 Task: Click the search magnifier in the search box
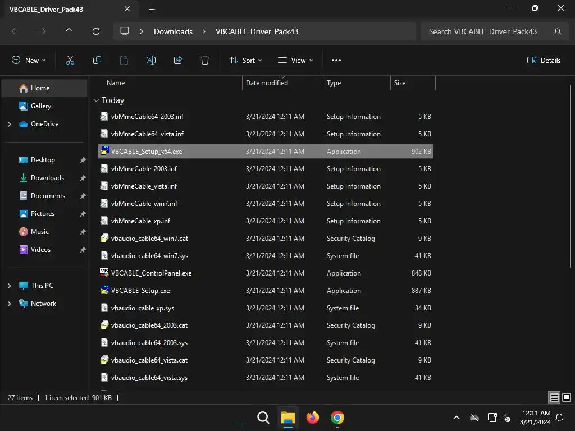tap(558, 31)
